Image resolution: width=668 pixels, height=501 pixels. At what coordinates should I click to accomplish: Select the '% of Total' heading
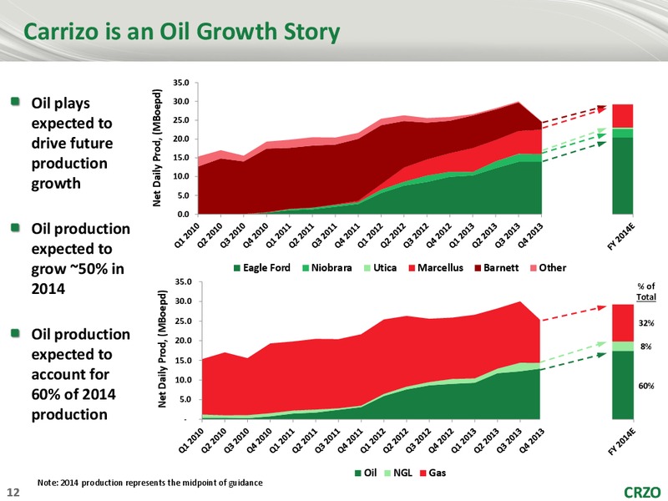[x=645, y=291]
